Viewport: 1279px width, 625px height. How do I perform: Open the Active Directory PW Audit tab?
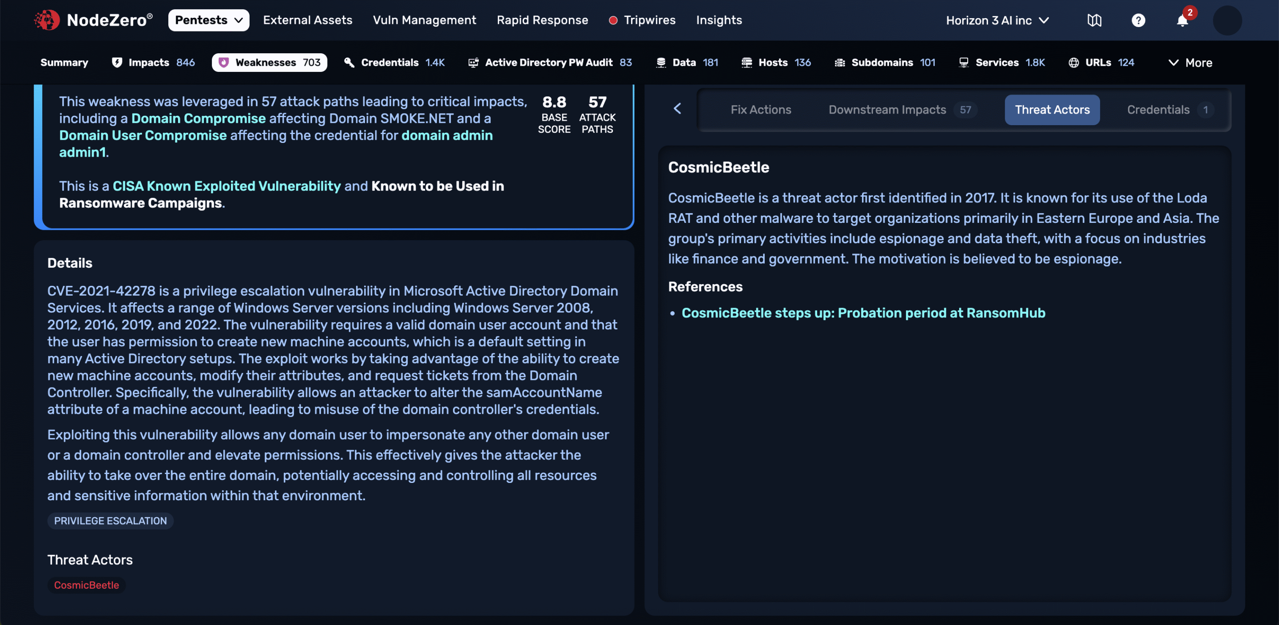click(550, 63)
